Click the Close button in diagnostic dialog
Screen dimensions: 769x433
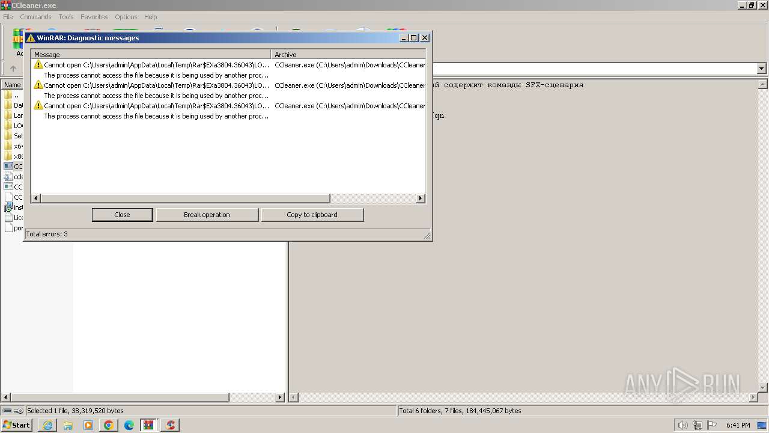click(x=122, y=215)
